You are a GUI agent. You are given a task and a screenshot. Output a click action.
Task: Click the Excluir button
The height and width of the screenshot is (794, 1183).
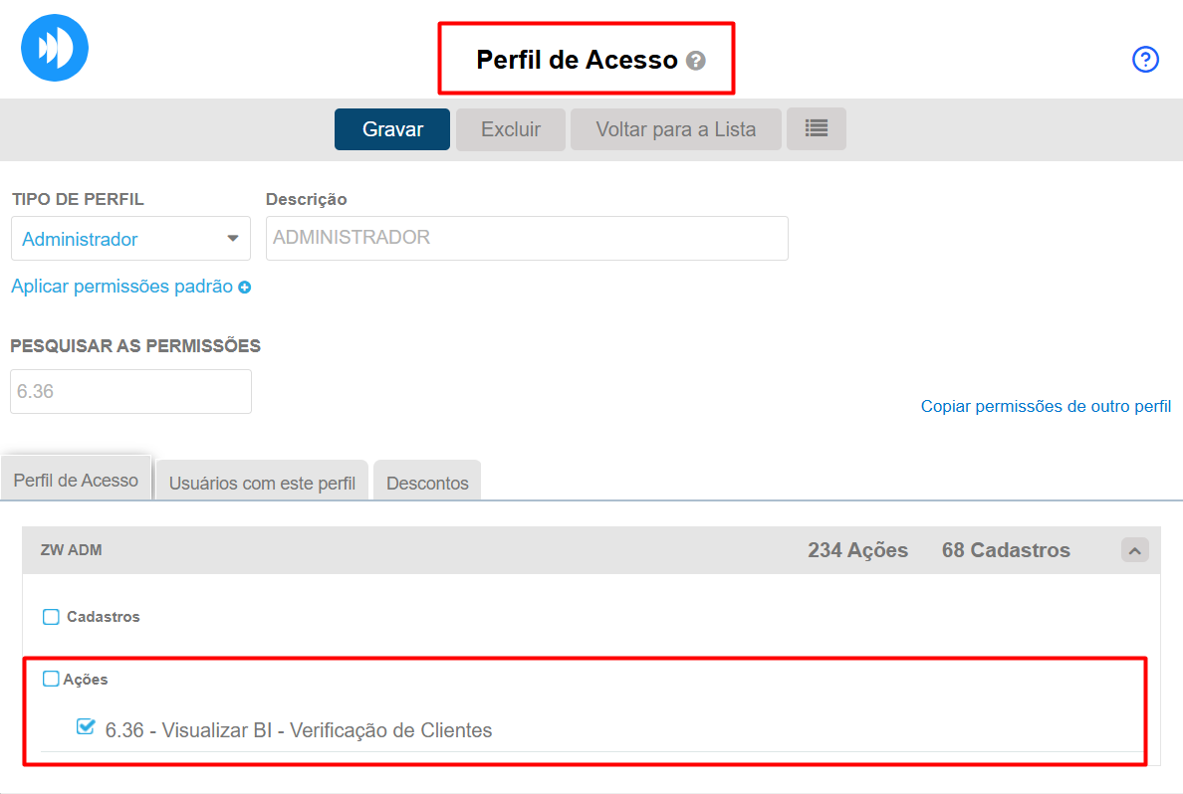coord(511,129)
